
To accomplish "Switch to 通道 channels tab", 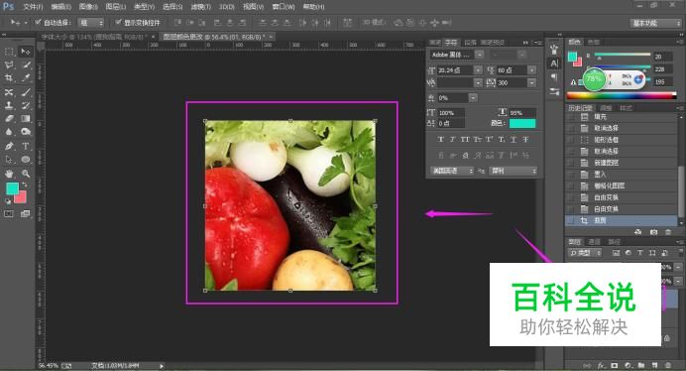I will point(594,242).
